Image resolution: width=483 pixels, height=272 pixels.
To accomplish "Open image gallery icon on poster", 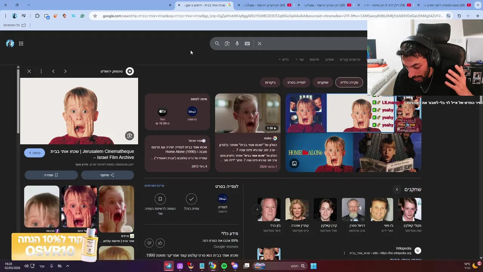I will [294, 164].
